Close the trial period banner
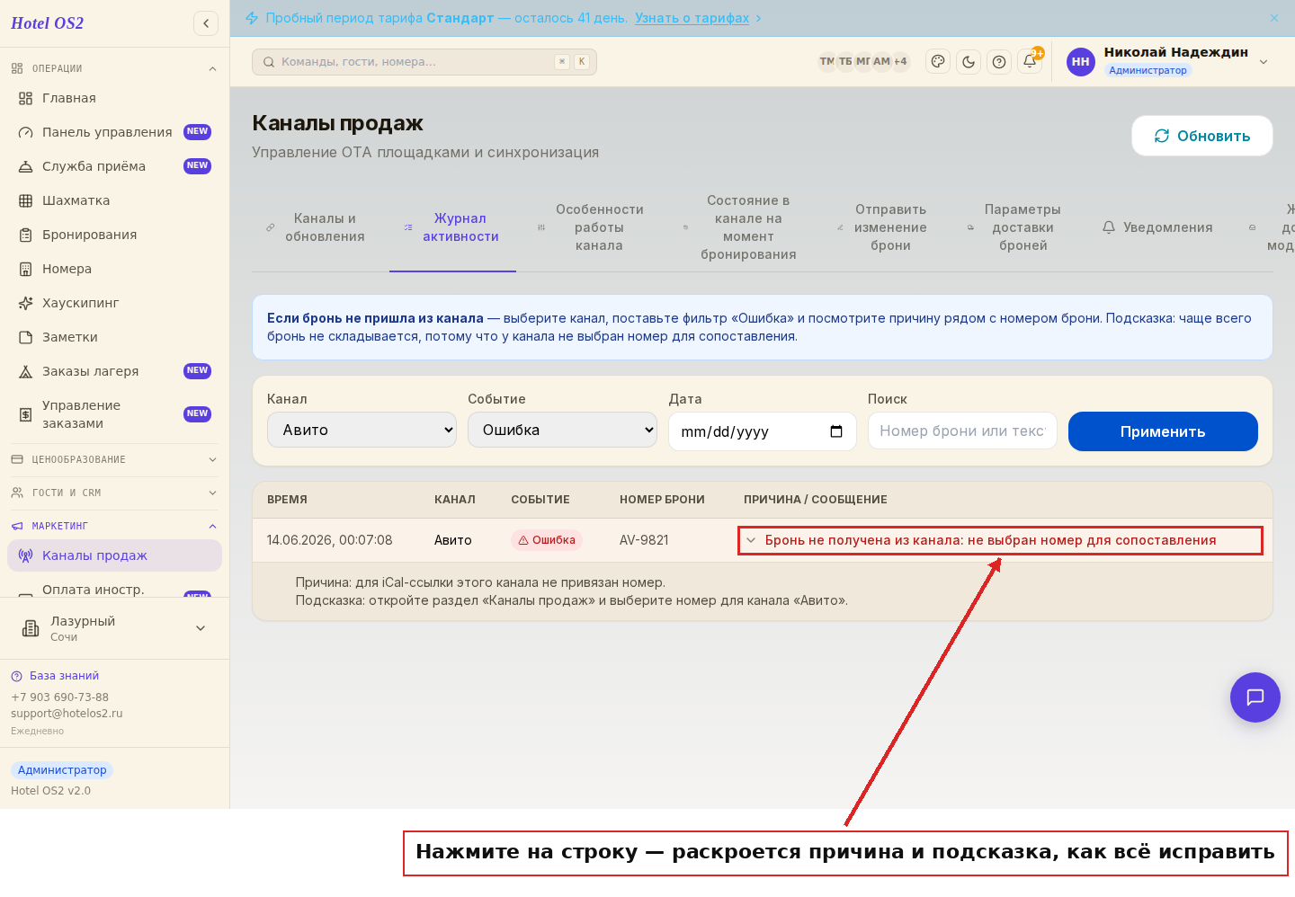Viewport: 1295px width, 897px height. pyautogui.click(x=1274, y=18)
